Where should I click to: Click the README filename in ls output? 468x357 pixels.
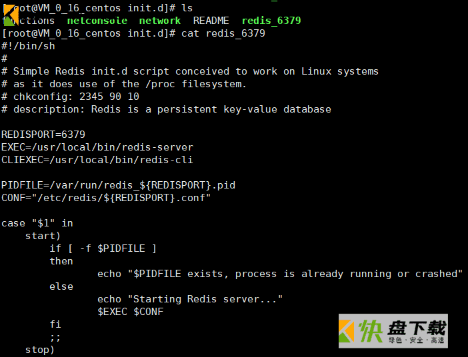211,21
